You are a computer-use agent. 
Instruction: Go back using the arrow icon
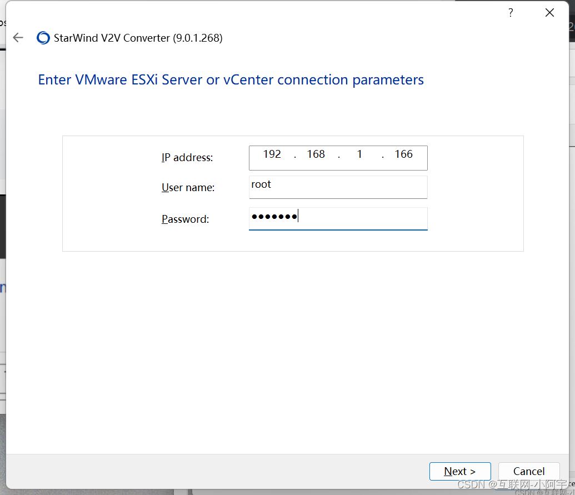tap(18, 37)
